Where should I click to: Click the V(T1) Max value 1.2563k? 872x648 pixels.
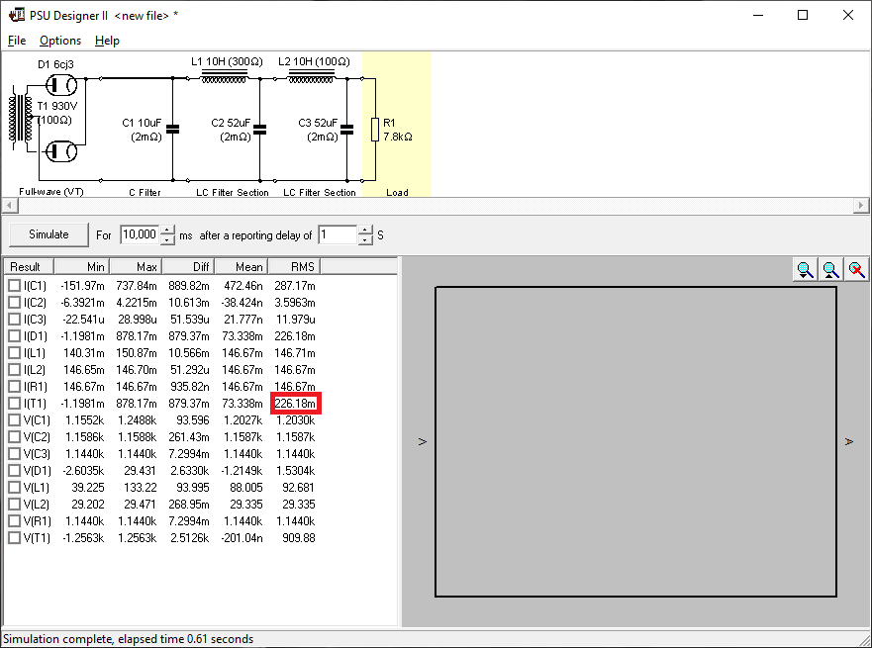click(137, 538)
